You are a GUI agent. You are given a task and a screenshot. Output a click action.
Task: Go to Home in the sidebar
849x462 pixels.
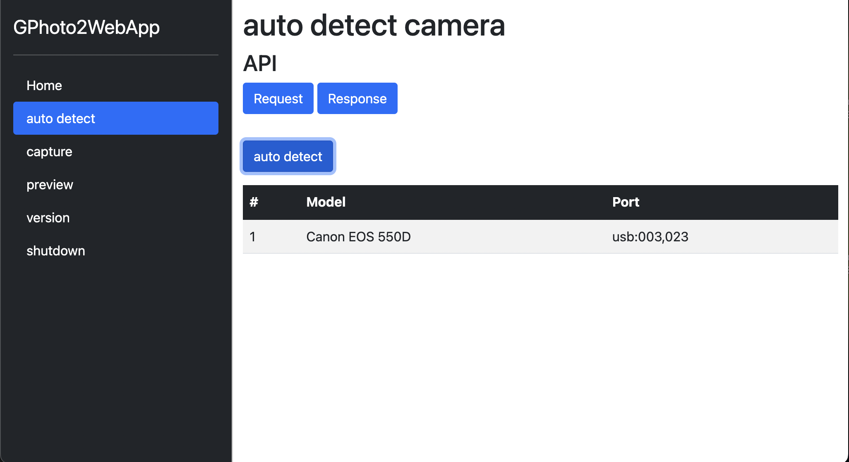click(x=116, y=85)
